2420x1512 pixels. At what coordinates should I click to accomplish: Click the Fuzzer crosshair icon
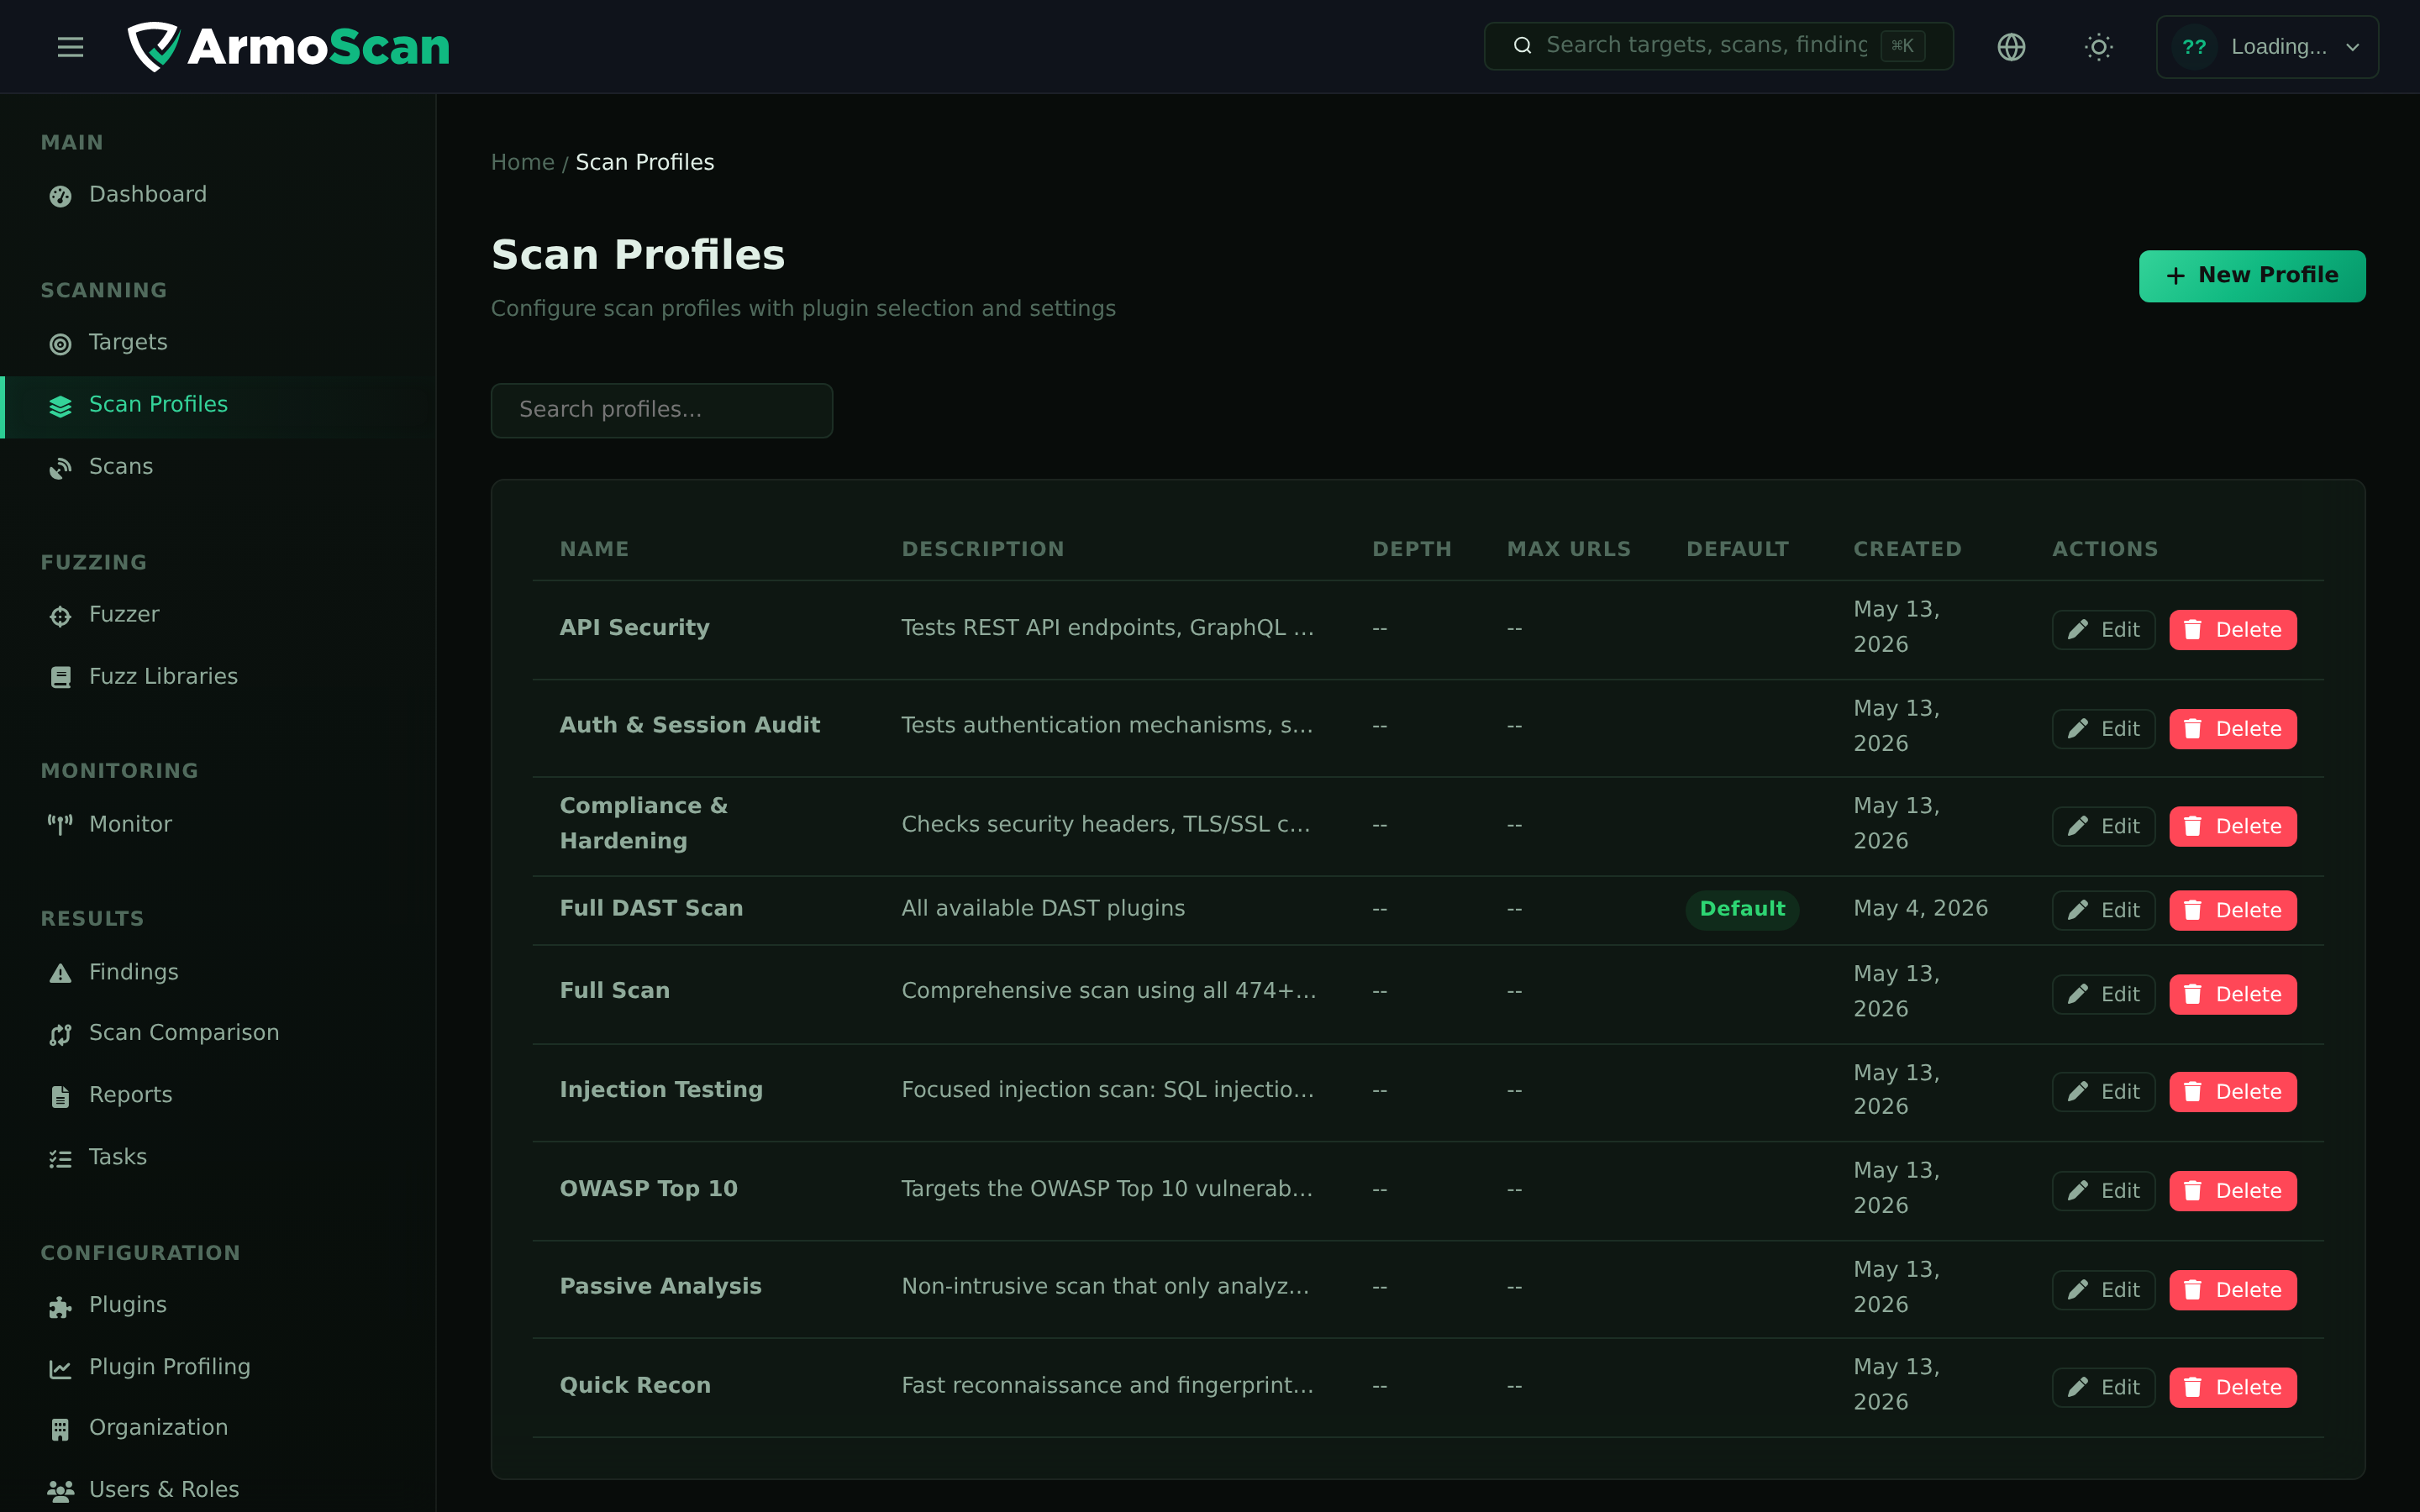coord(61,616)
